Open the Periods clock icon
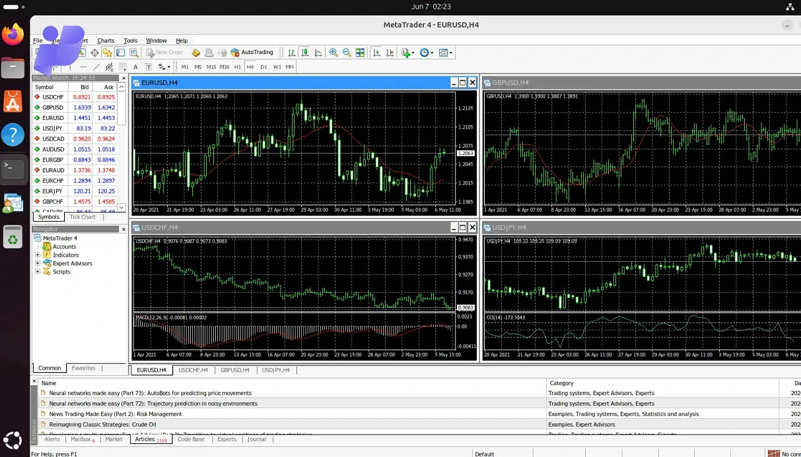The height and width of the screenshot is (457, 801). point(424,53)
